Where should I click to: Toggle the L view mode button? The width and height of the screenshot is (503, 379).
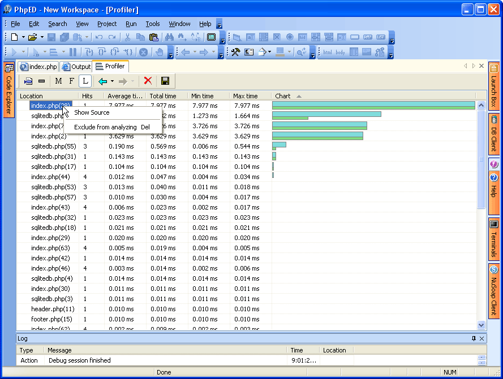[x=85, y=81]
